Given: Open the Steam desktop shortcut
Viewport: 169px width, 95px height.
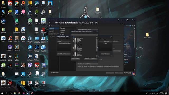Looking at the screenshot, I should [3, 21].
